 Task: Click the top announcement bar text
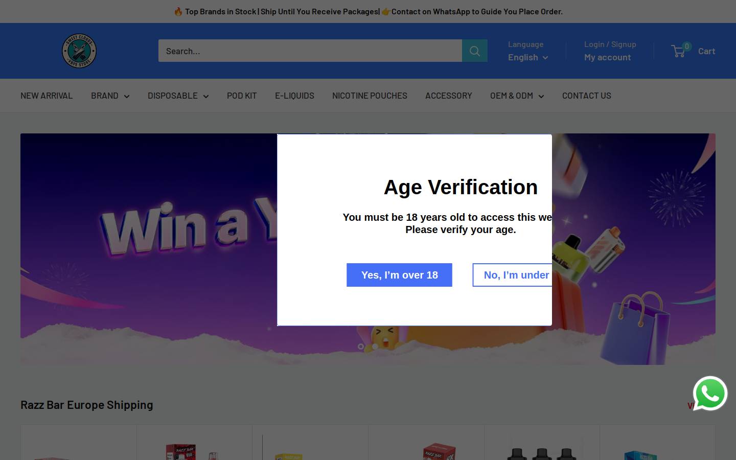pyautogui.click(x=368, y=11)
